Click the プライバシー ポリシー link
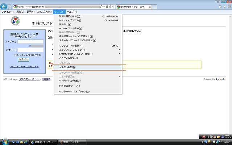The height and width of the screenshot is (145, 232). click(x=29, y=79)
